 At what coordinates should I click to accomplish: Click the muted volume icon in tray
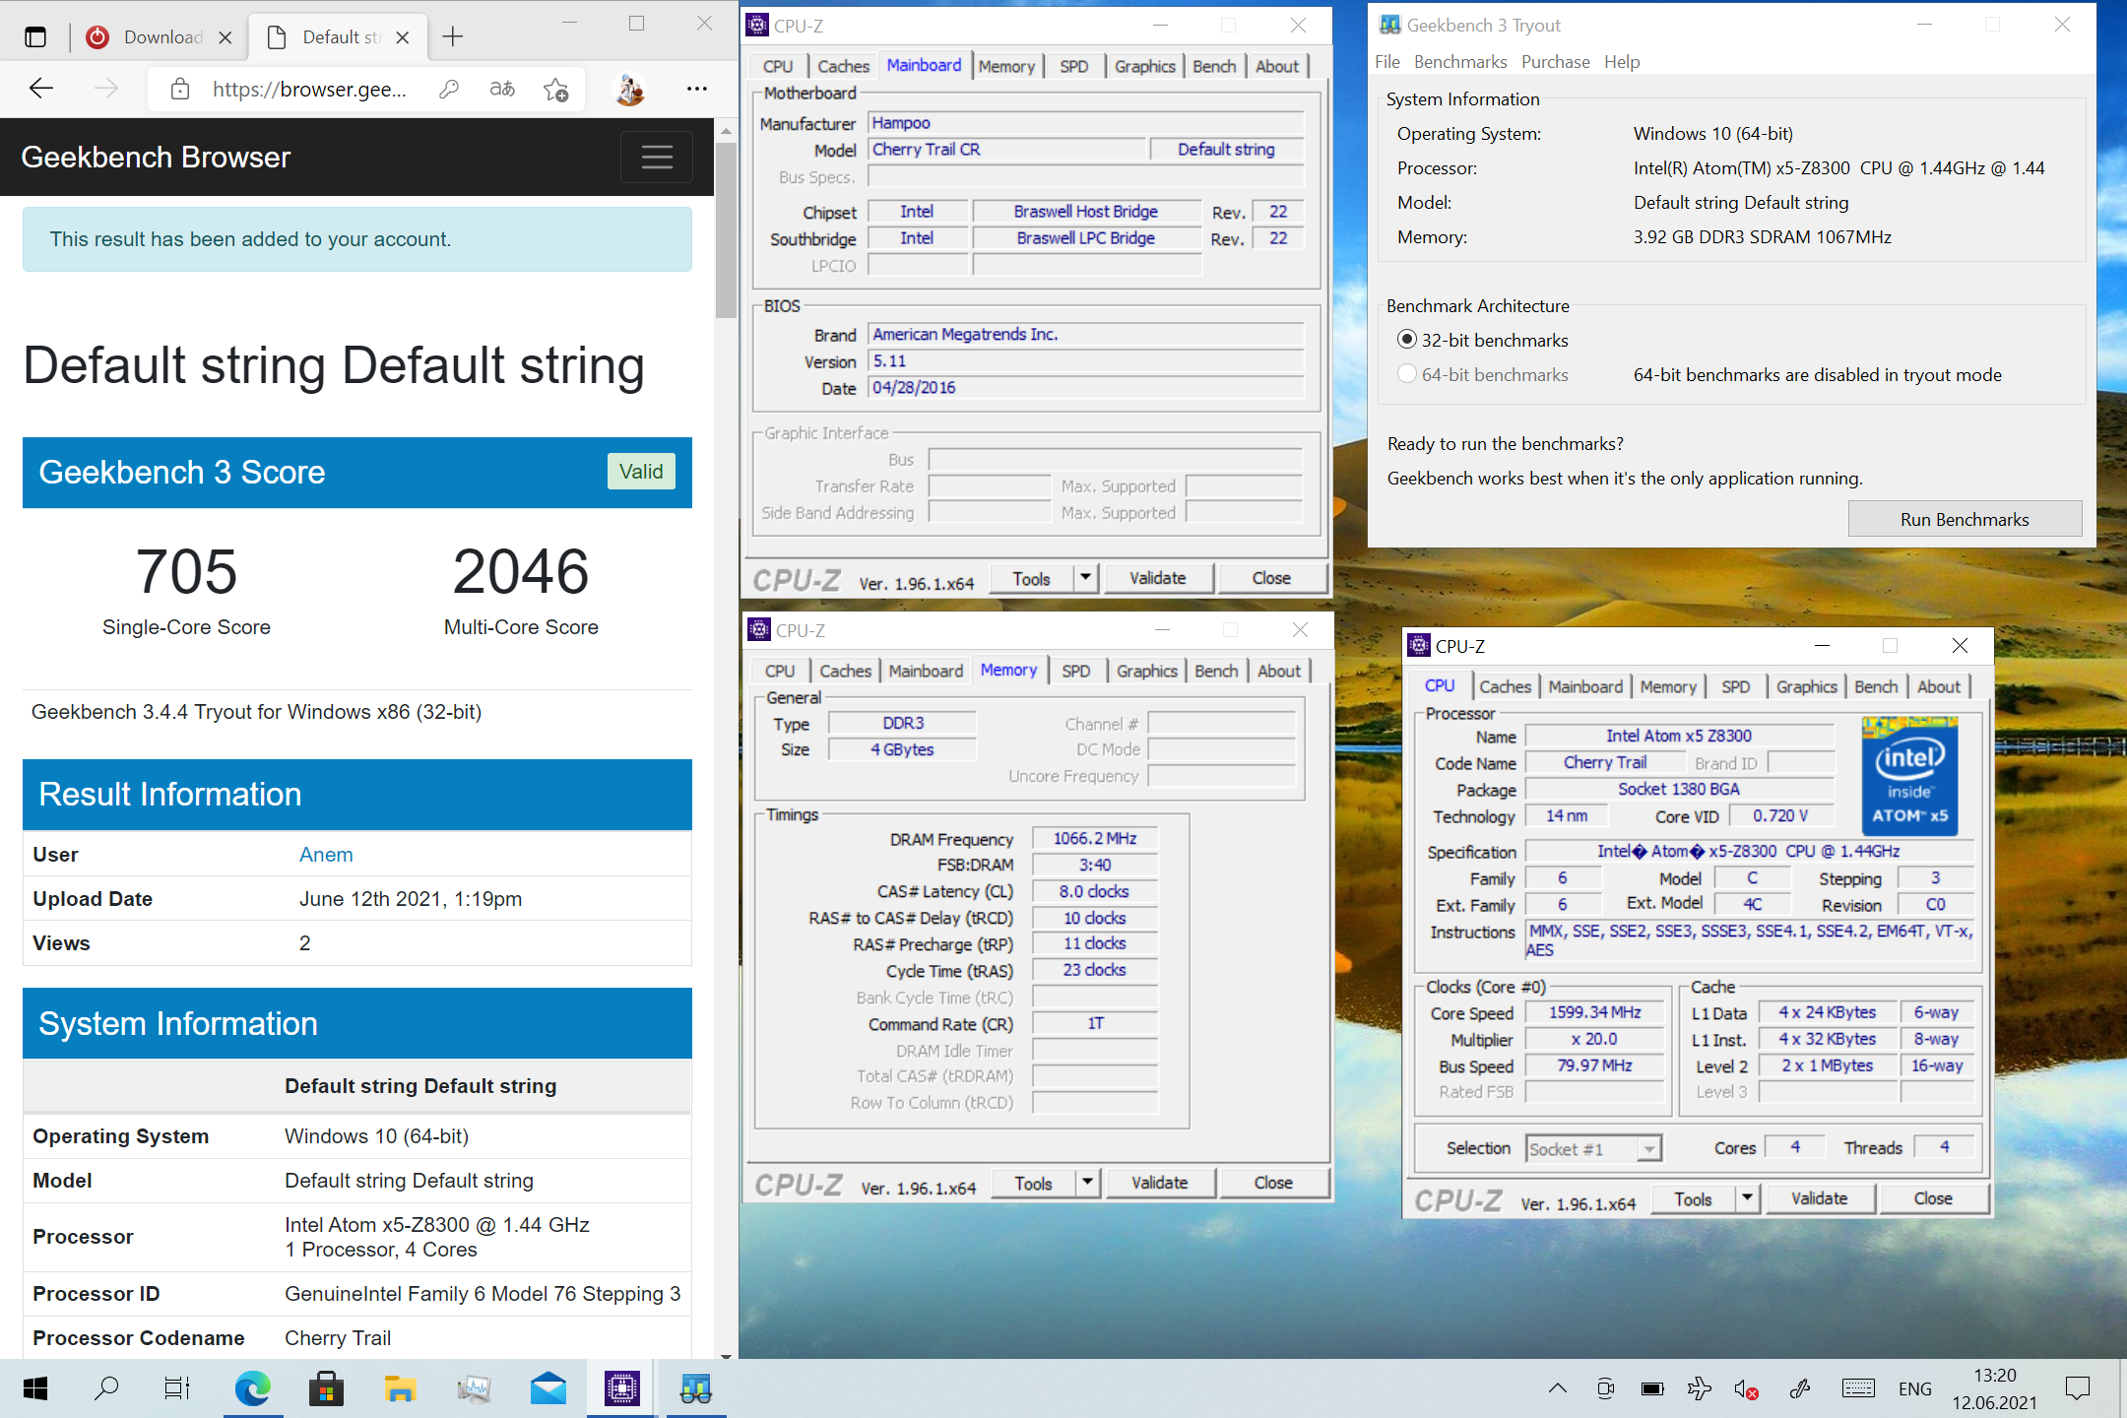click(1746, 1388)
